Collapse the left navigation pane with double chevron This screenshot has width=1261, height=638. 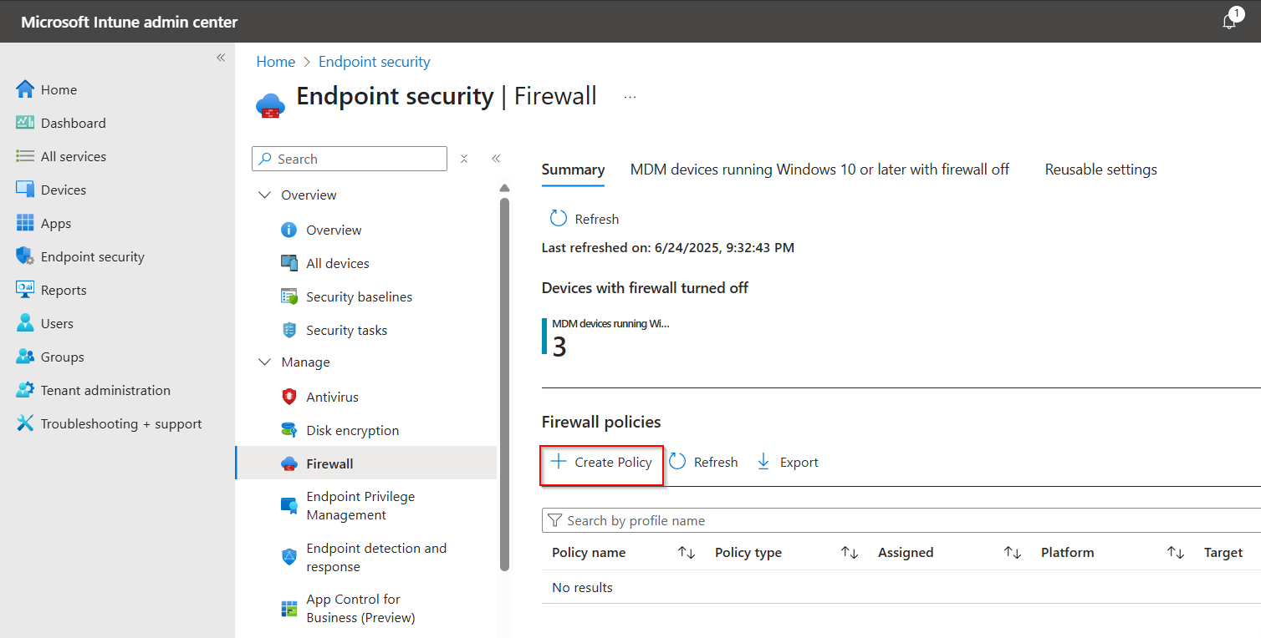click(x=220, y=58)
